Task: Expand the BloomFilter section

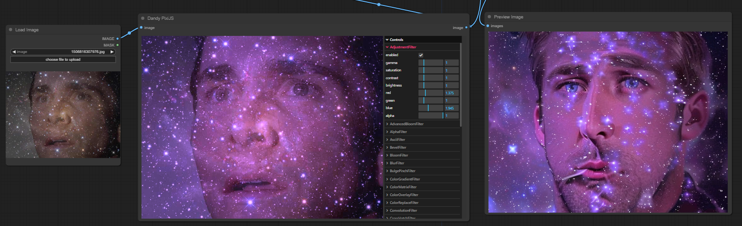Action: pyautogui.click(x=422, y=155)
